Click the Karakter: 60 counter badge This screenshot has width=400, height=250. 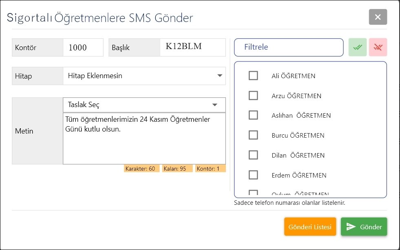pos(141,169)
